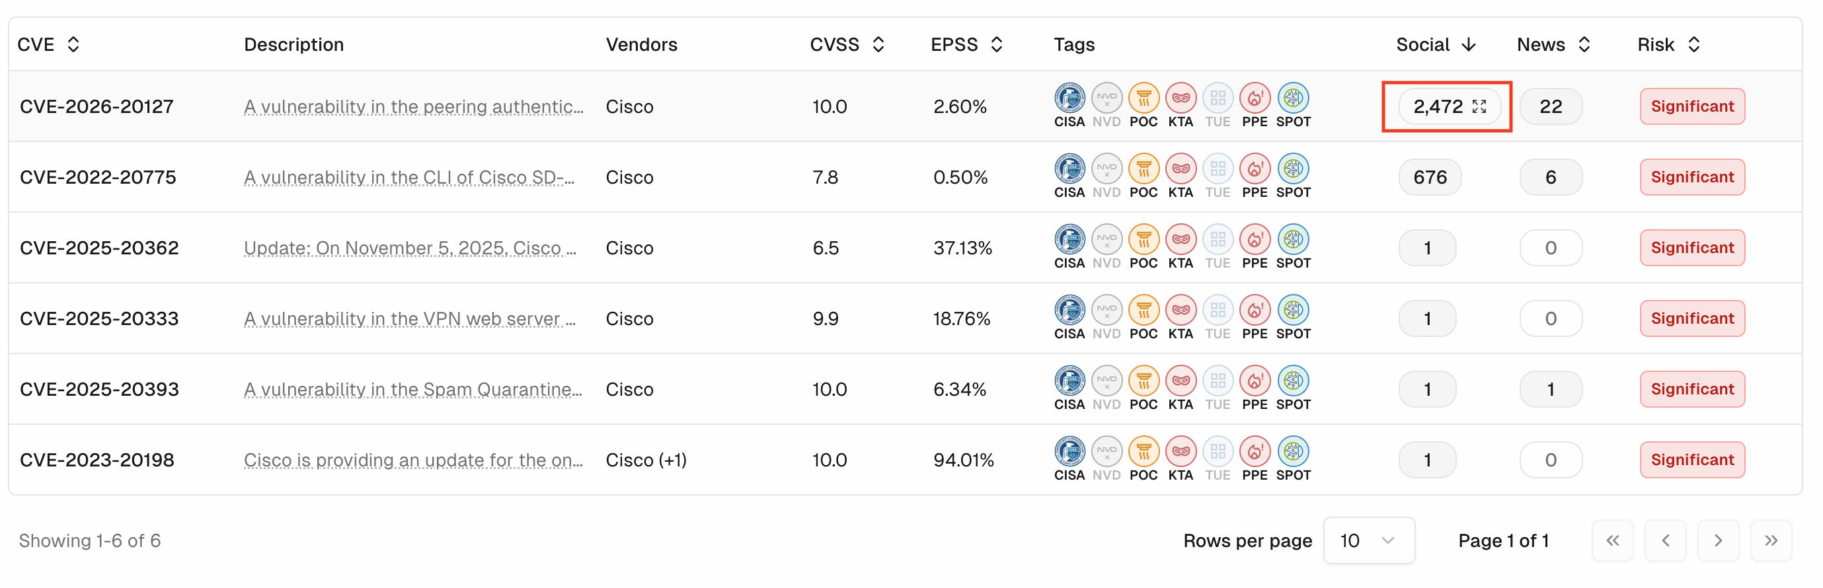The height and width of the screenshot is (588, 1823).
Task: Click the CISA tag icon for CVE-2026-20127
Action: 1069,98
